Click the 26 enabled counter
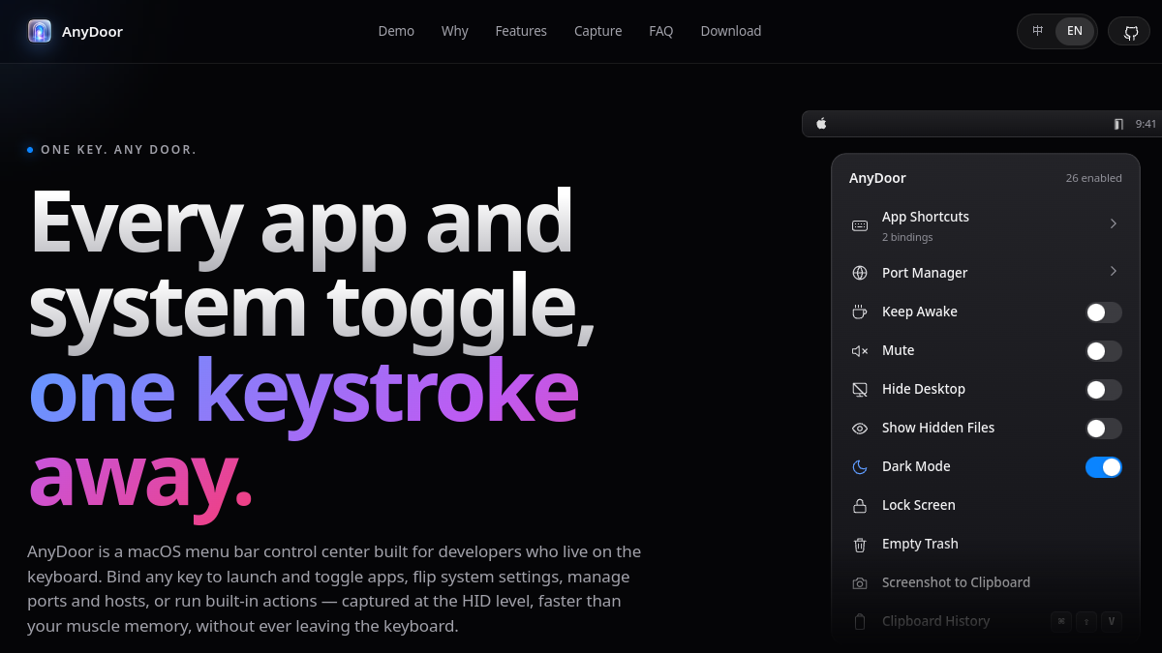The height and width of the screenshot is (653, 1162). [x=1094, y=178]
